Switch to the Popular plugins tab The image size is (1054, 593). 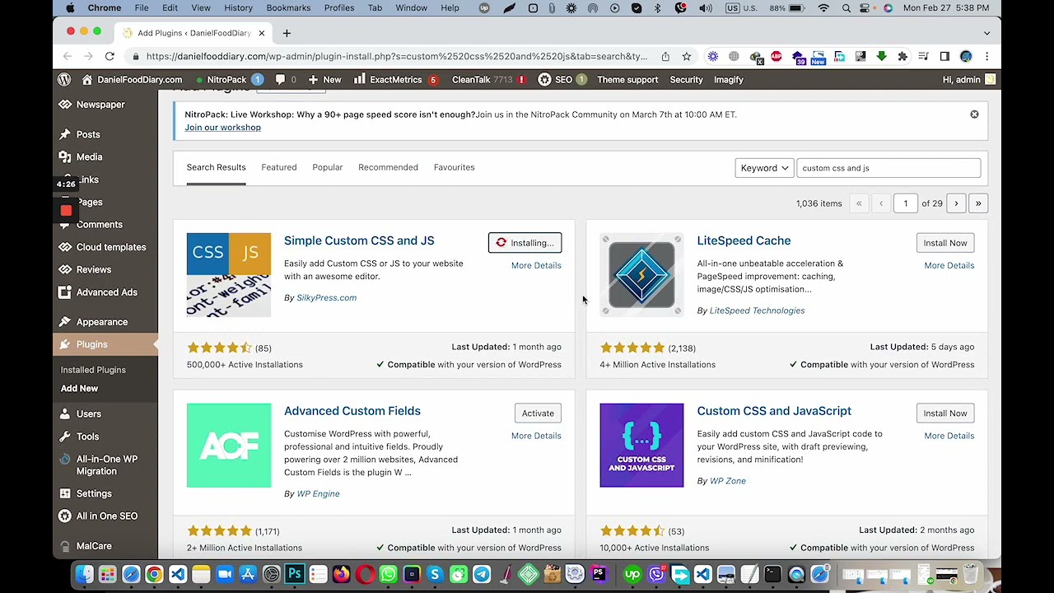click(328, 167)
